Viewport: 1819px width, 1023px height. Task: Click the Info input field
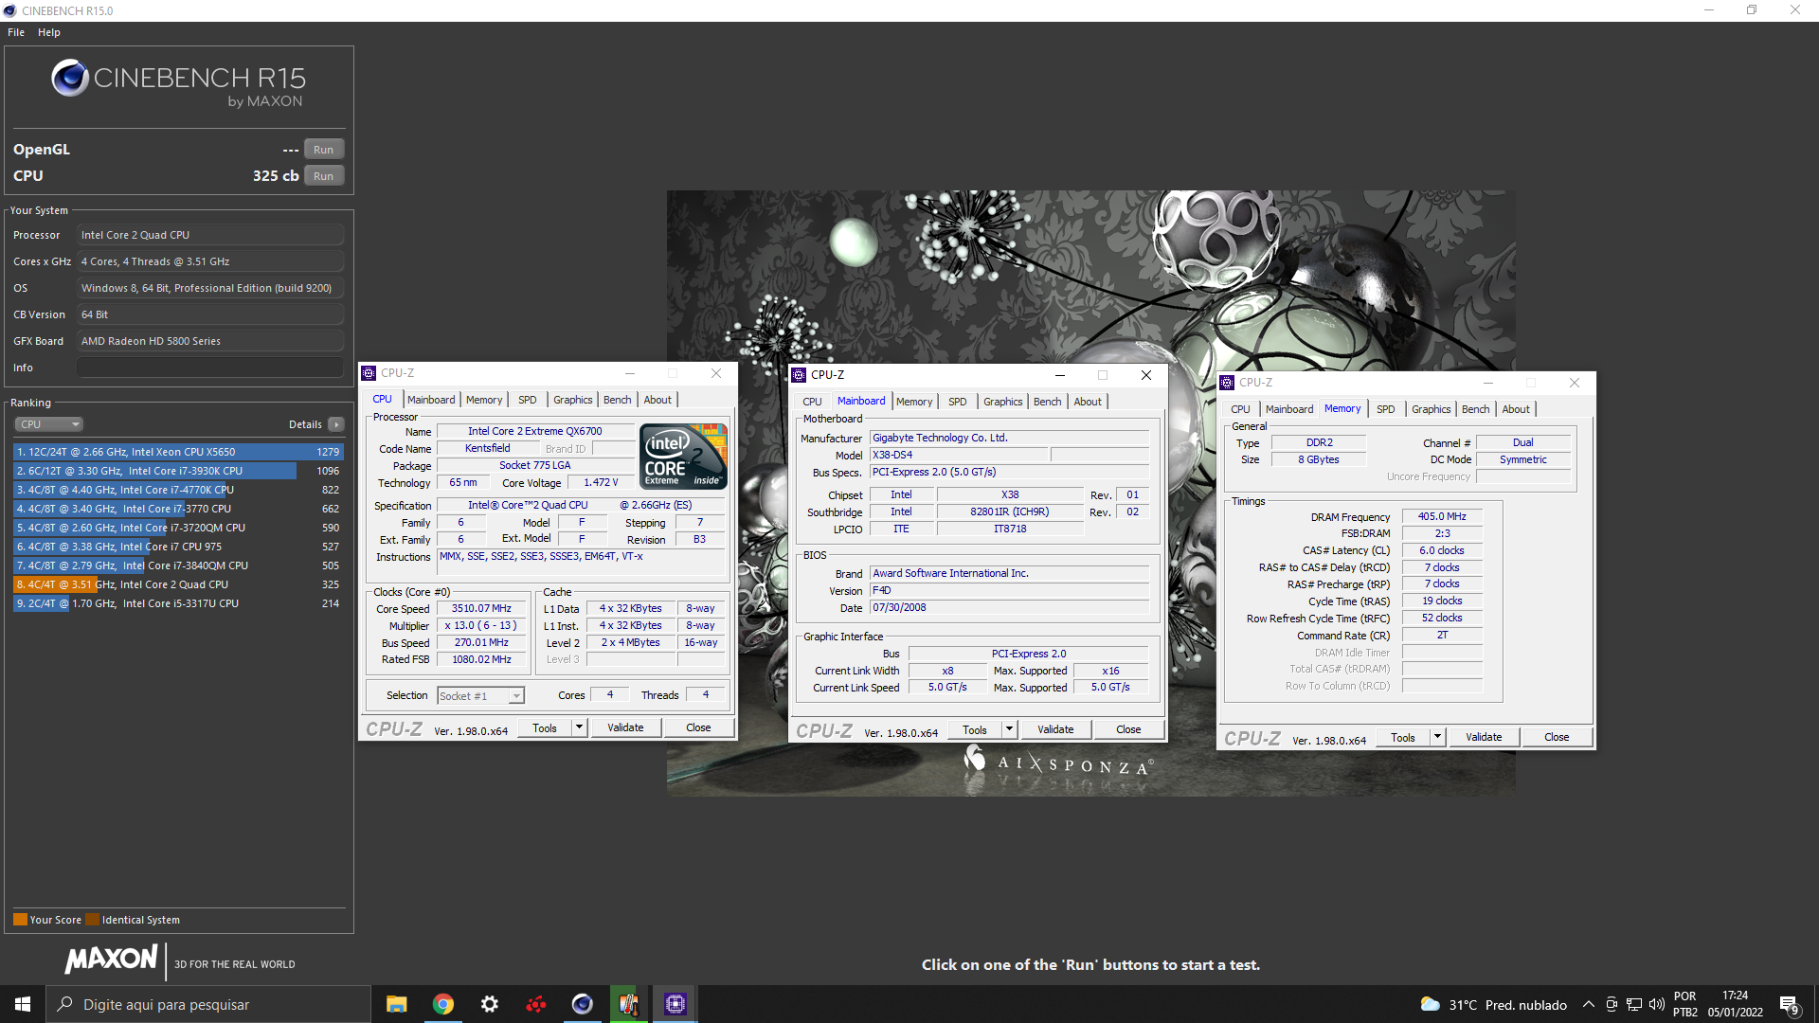click(x=210, y=368)
